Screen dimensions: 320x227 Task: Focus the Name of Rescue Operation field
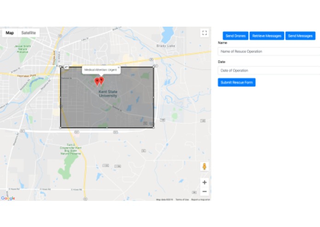pos(269,51)
